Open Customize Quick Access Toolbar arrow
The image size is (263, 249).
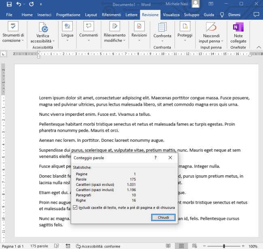coord(41,4)
